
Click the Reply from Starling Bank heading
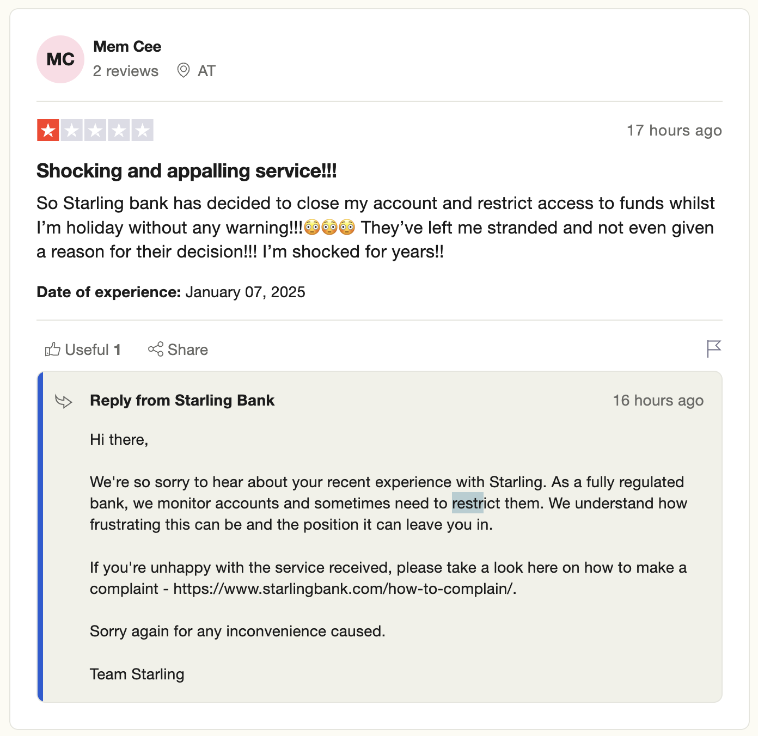[182, 401]
